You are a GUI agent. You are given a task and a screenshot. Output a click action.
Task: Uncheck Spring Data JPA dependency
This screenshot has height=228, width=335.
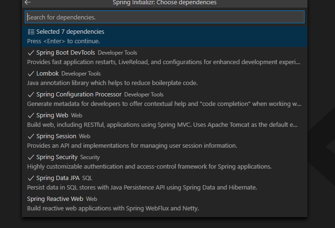tap(165, 183)
